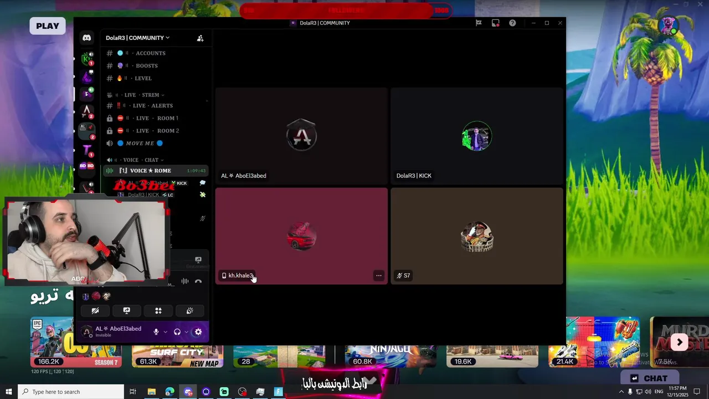
Task: Focus the Type here to search box
Action: pyautogui.click(x=70, y=392)
